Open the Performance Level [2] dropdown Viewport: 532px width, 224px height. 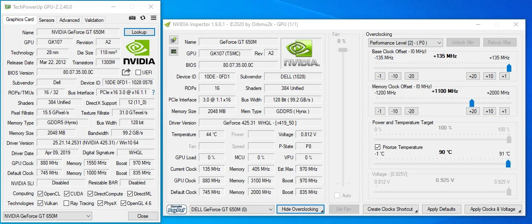(406, 42)
